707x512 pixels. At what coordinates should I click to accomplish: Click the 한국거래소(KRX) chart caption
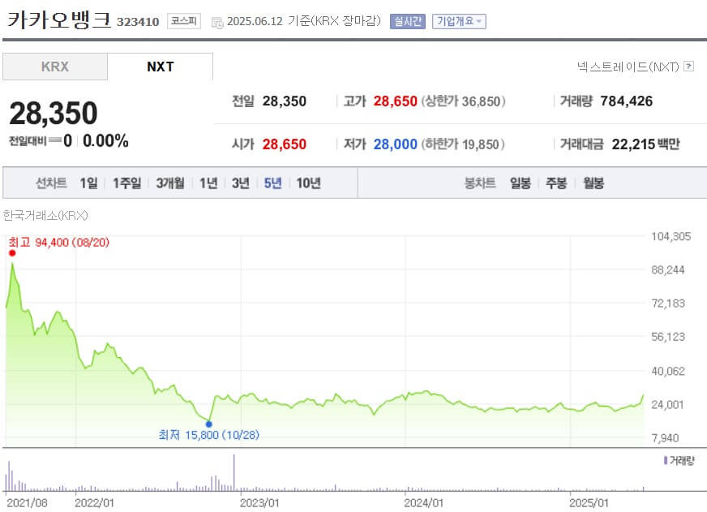45,216
